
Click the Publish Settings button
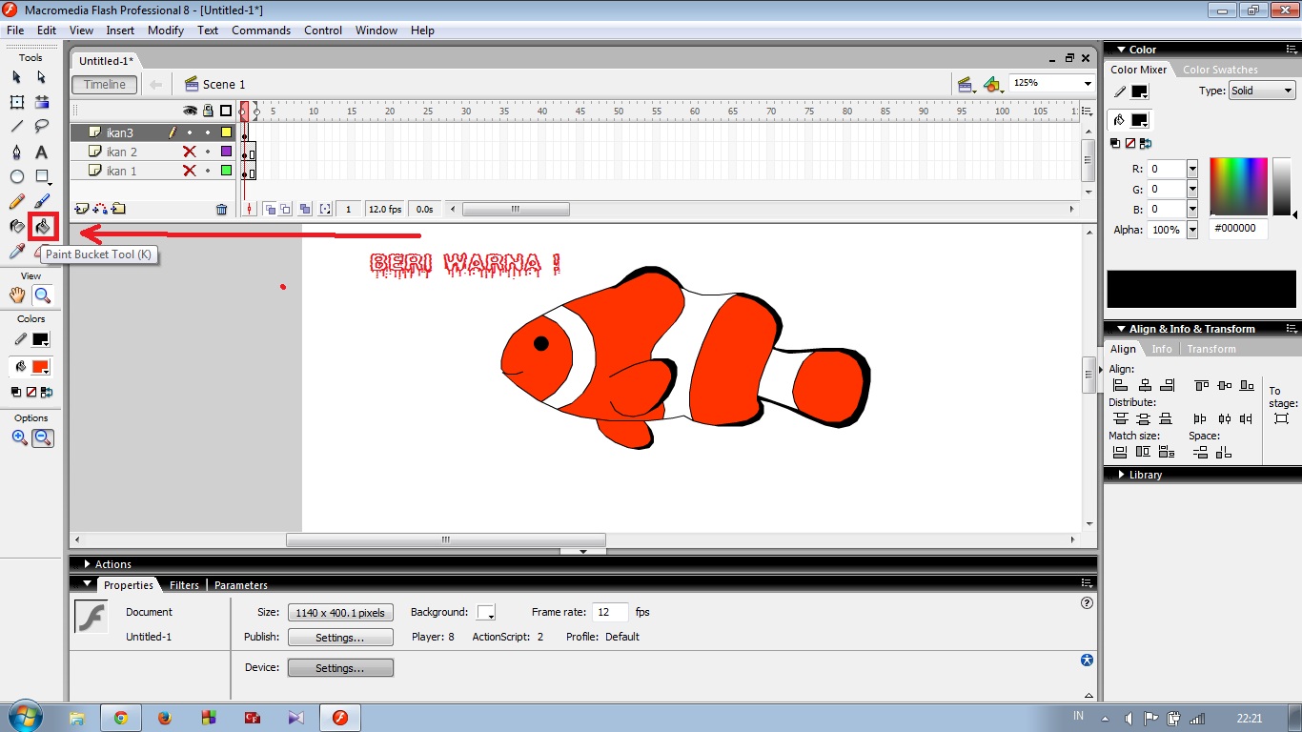340,638
